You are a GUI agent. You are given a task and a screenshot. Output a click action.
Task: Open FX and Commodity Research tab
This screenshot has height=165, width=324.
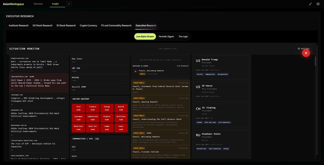point(116,26)
